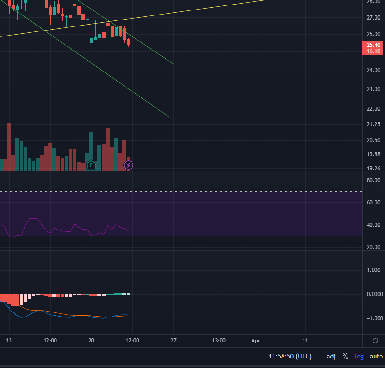Screen dimensions: 385x368
Task: Click the purple lightning bolt event icon
Action: click(x=129, y=165)
